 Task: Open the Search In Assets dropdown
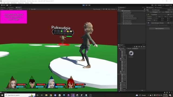[x=135, y=48]
